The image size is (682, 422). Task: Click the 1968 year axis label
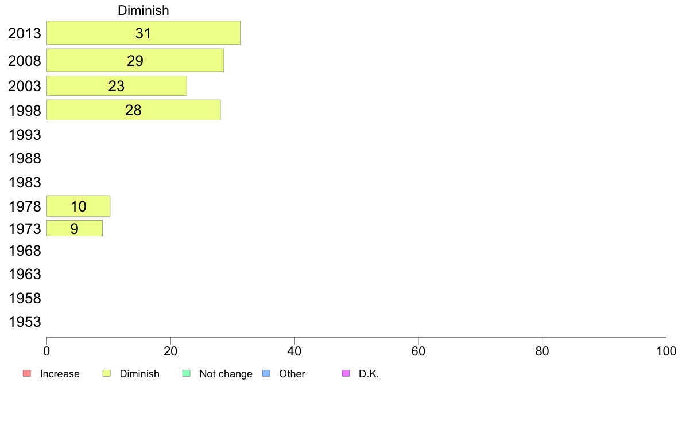pos(25,251)
